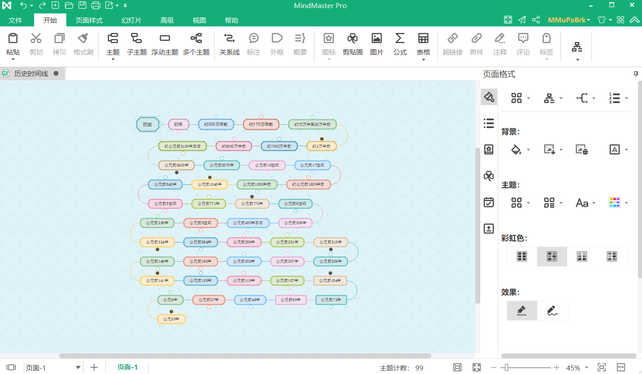642x374 pixels.
Task: Switch to the 页面样式 ribbon tab
Action: click(x=89, y=21)
